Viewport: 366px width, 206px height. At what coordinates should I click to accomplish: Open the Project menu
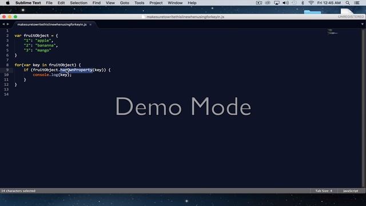(x=156, y=3)
